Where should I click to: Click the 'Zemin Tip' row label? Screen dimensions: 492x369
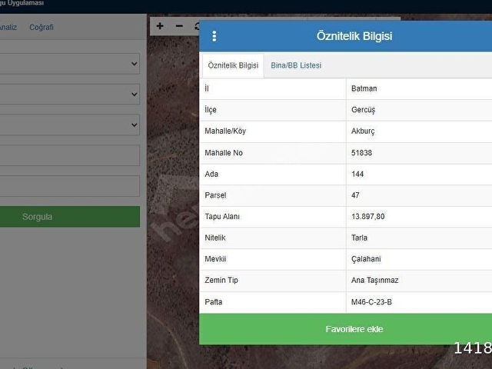click(x=221, y=280)
